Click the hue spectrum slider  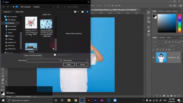[x=180, y=23]
